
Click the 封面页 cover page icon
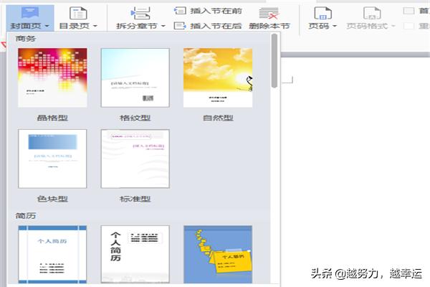(x=29, y=12)
